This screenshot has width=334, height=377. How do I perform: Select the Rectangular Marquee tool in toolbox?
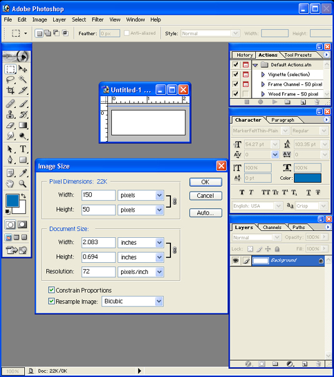tap(11, 69)
